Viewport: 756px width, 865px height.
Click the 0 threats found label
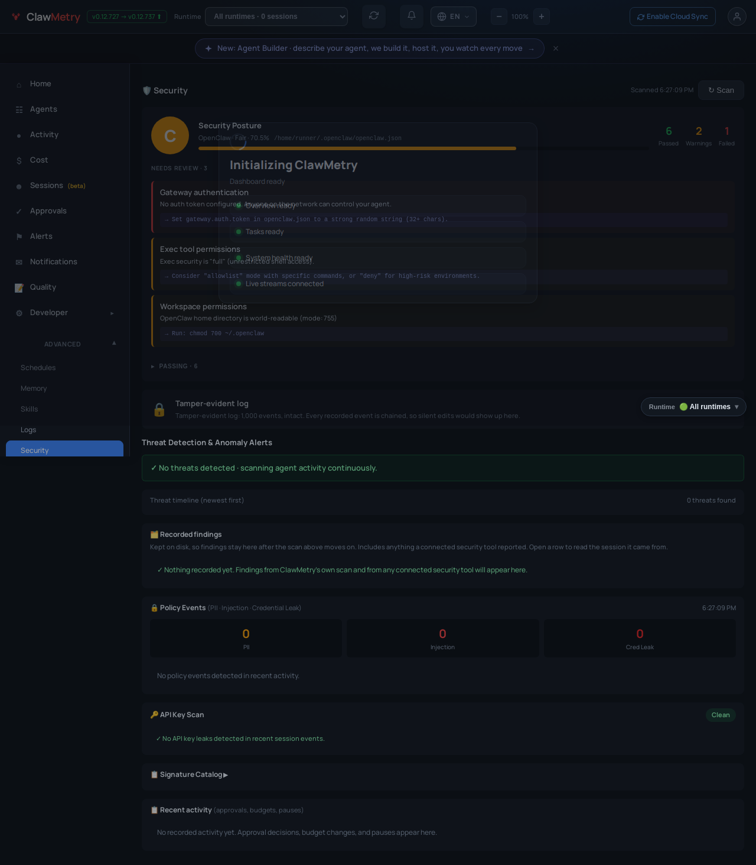coord(711,500)
